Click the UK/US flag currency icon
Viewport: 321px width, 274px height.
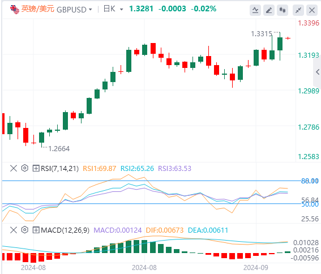15,10
